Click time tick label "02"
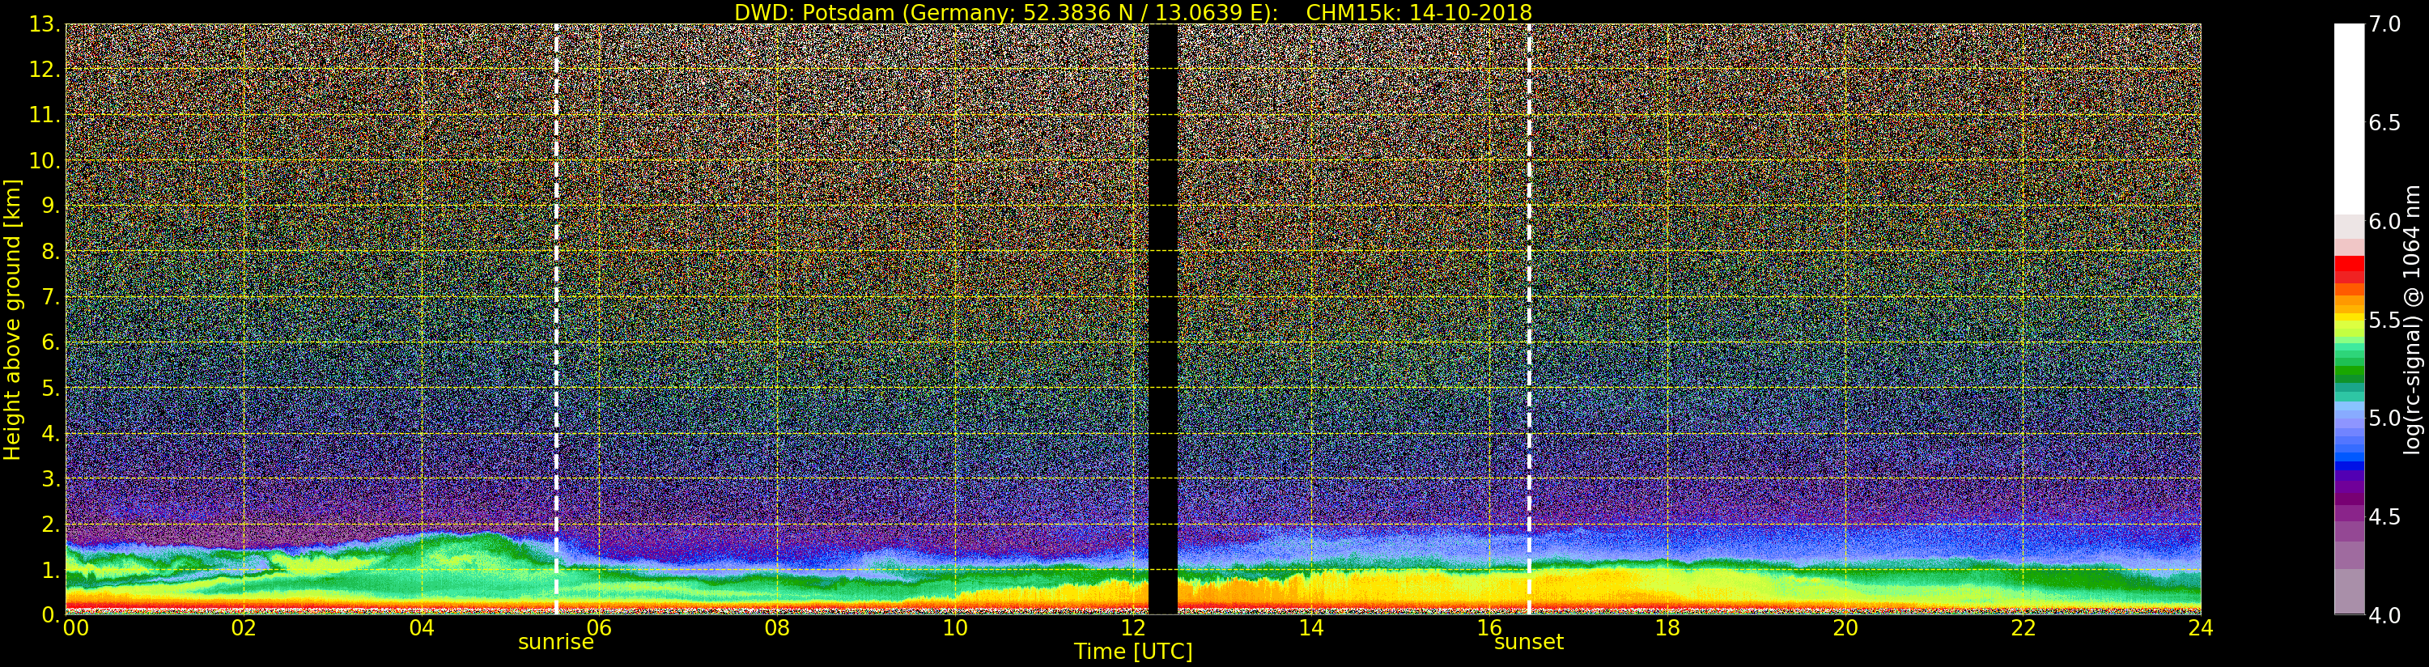This screenshot has width=2429, height=667. tap(244, 628)
